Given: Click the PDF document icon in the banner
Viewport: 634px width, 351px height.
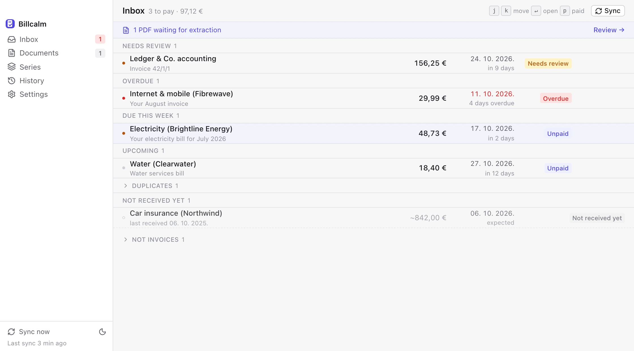Looking at the screenshot, I should coord(126,30).
